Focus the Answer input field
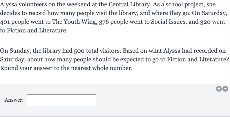This screenshot has height=117, width=230. click(x=61, y=100)
